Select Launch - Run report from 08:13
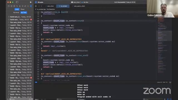This screenshot has width=178, height=100. [x=20, y=33]
